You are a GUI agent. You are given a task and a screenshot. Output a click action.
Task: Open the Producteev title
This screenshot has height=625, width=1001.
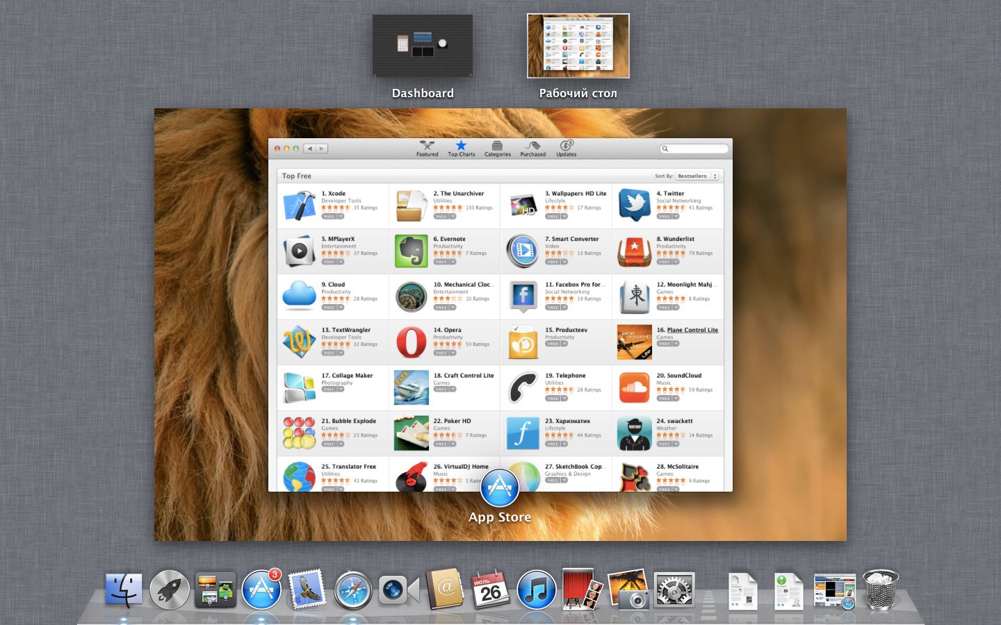(567, 330)
